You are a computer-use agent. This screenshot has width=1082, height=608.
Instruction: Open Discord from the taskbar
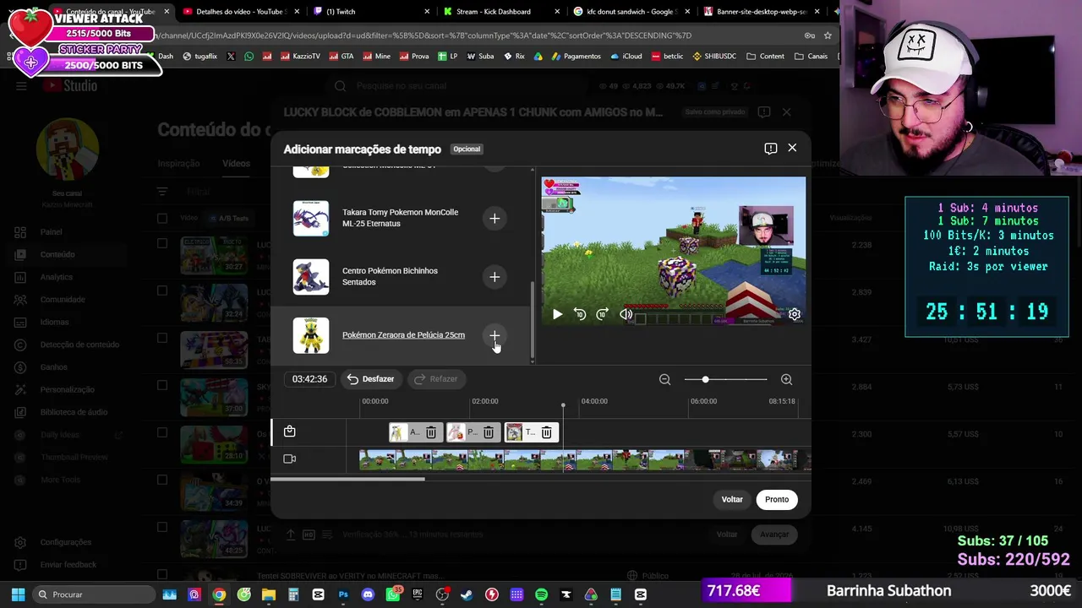click(x=368, y=594)
